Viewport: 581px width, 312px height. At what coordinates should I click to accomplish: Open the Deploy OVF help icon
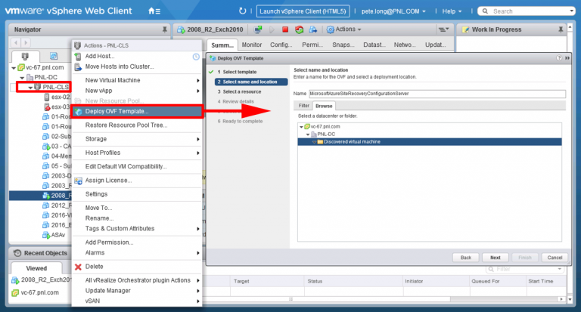click(559, 58)
